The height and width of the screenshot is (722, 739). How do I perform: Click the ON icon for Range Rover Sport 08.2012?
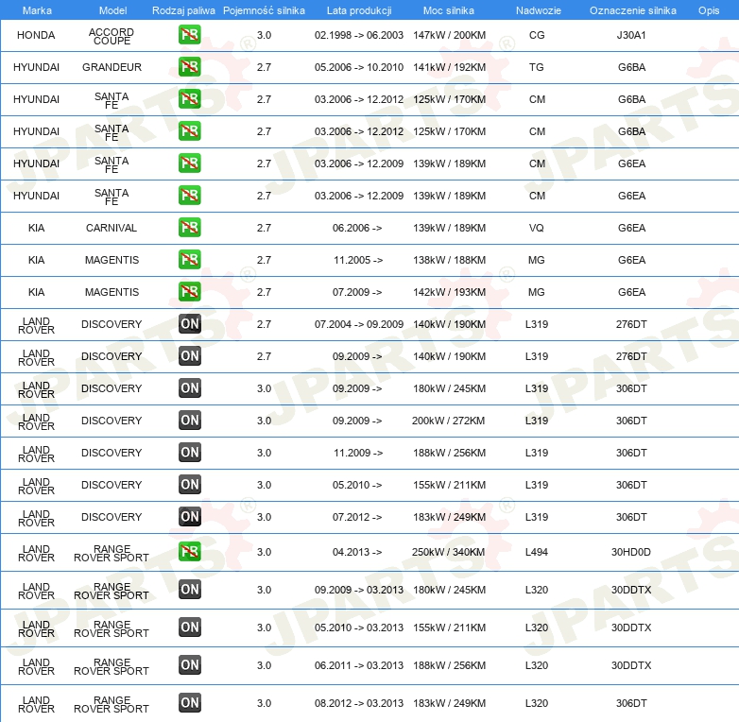click(x=189, y=703)
